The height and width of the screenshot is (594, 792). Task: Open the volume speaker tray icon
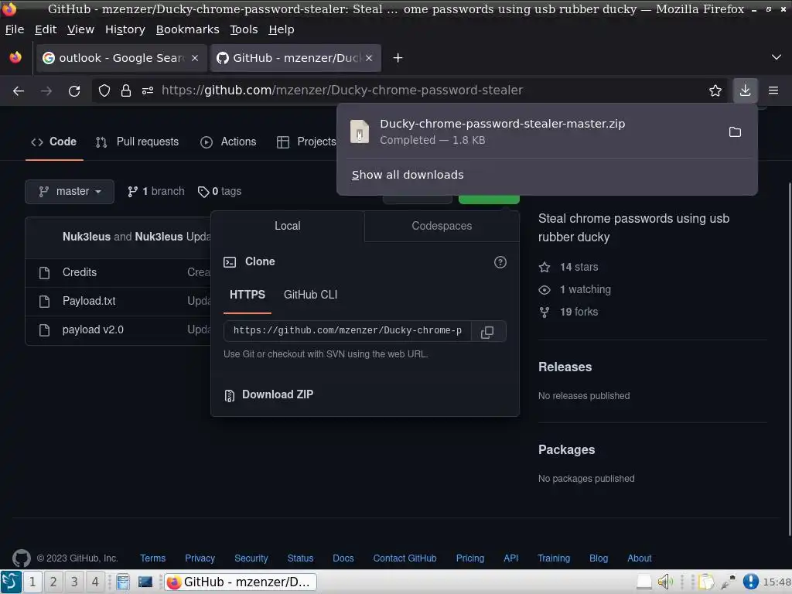click(x=665, y=582)
